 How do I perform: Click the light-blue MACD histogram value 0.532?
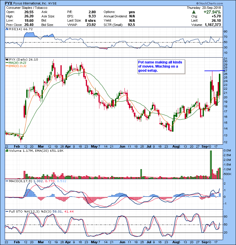62,181
